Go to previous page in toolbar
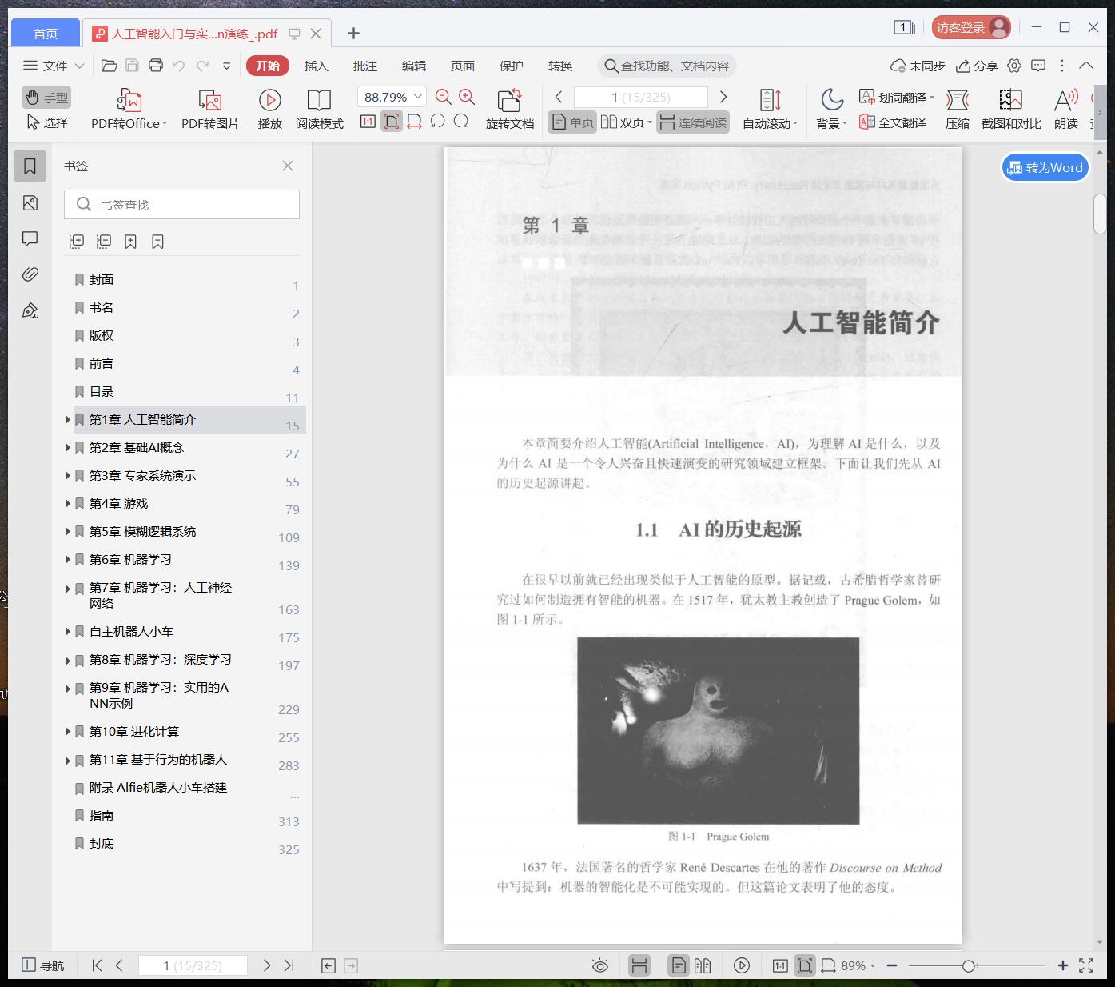 coord(559,97)
